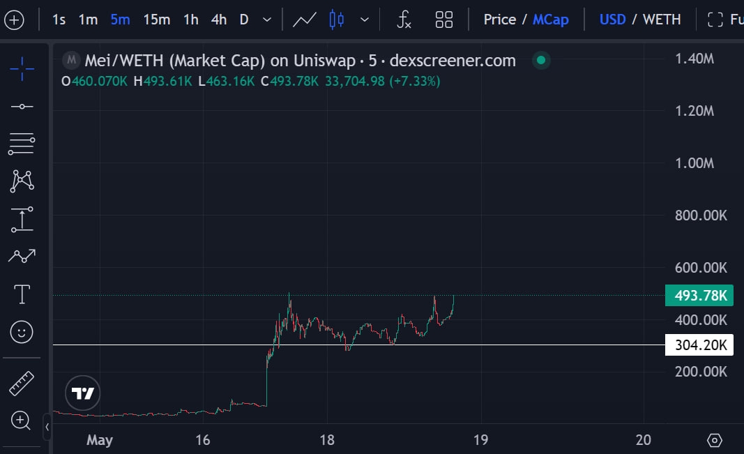Click the 600.00K price axis label

[701, 268]
